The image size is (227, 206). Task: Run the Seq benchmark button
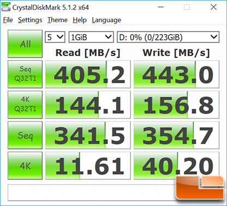click(x=25, y=135)
